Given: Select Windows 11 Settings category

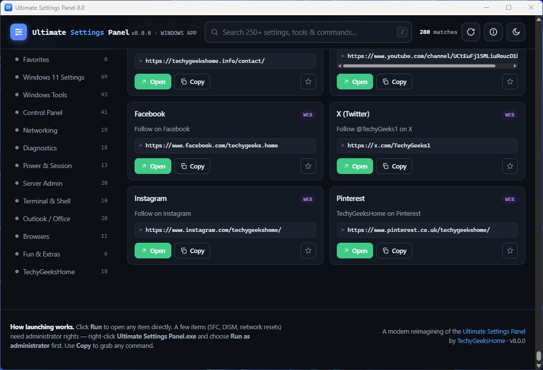Looking at the screenshot, I should click(61, 77).
